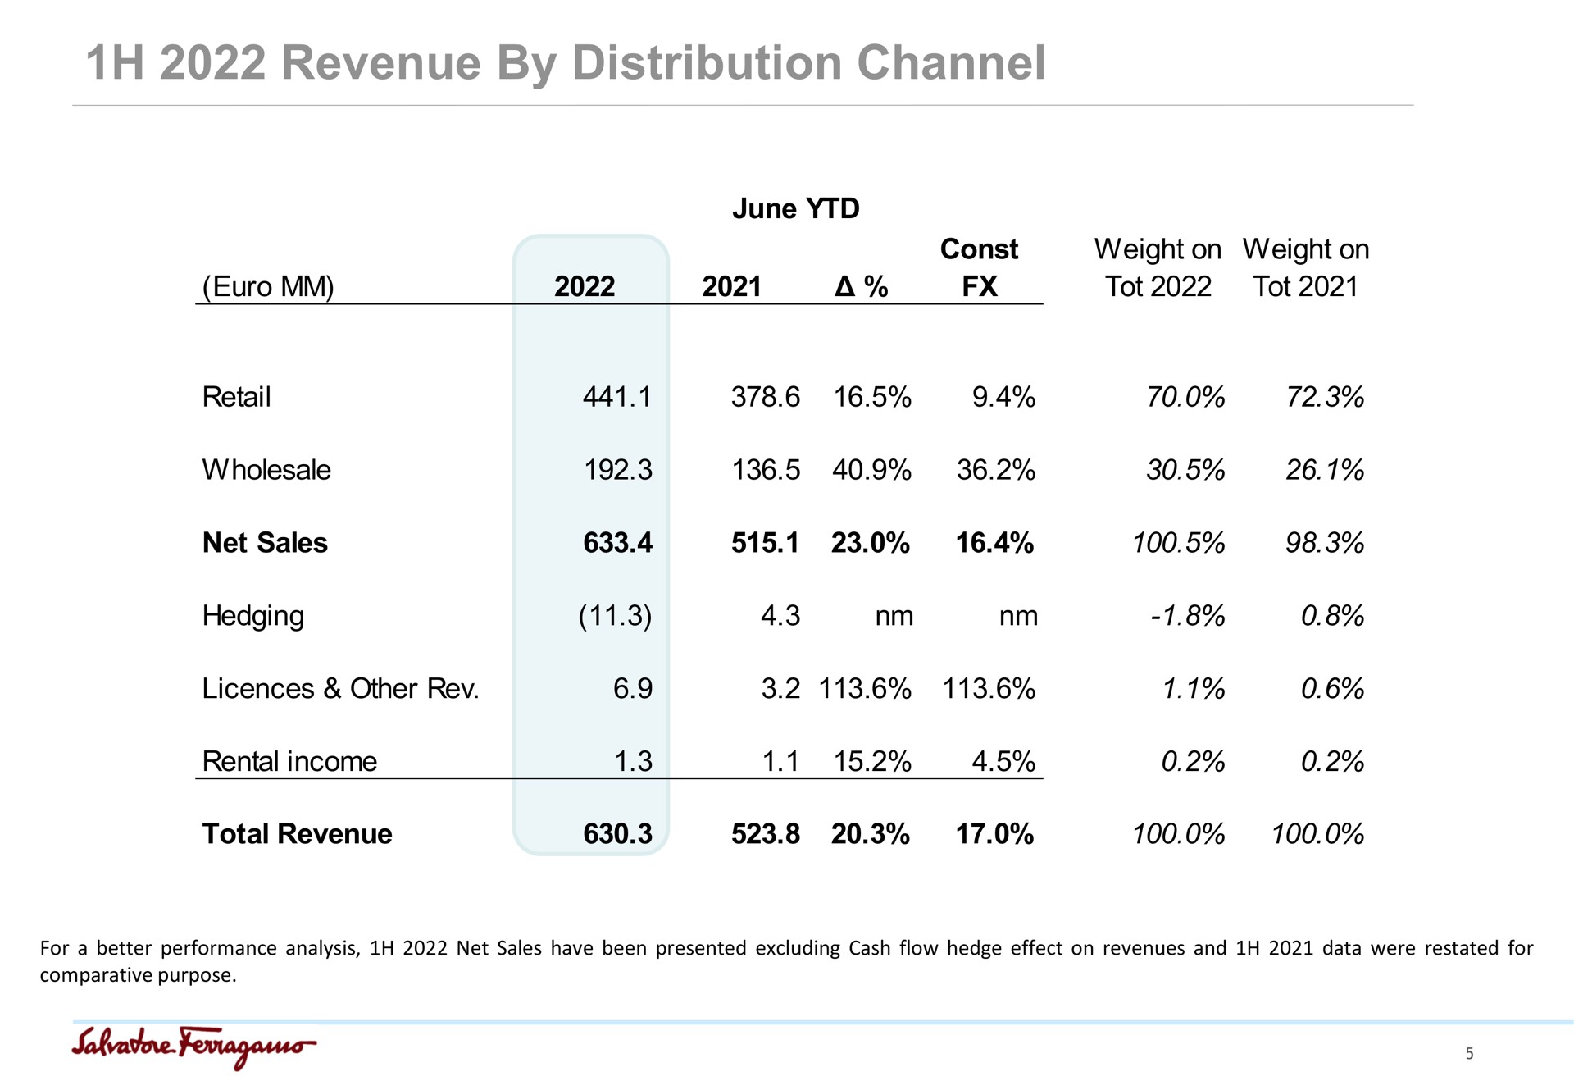The width and height of the screenshot is (1574, 1090).
Task: Select the 'Total Revenue' row label
Action: (297, 834)
